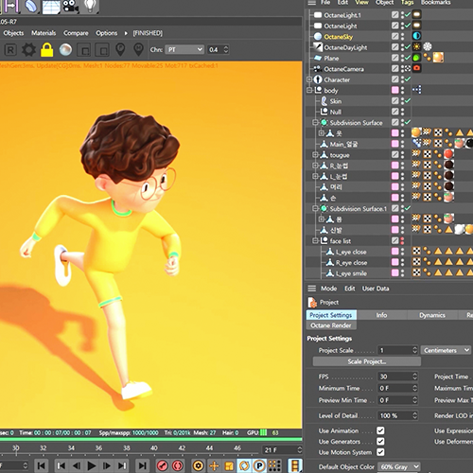The image size is (473, 473).
Task: Click the play forward button
Action: tap(92, 465)
